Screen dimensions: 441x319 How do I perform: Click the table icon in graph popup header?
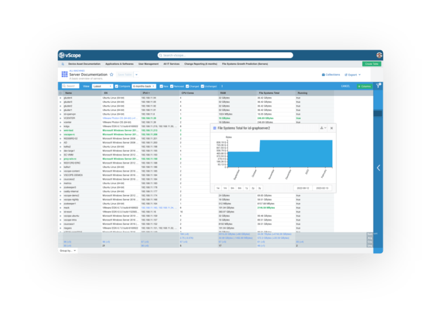point(214,128)
